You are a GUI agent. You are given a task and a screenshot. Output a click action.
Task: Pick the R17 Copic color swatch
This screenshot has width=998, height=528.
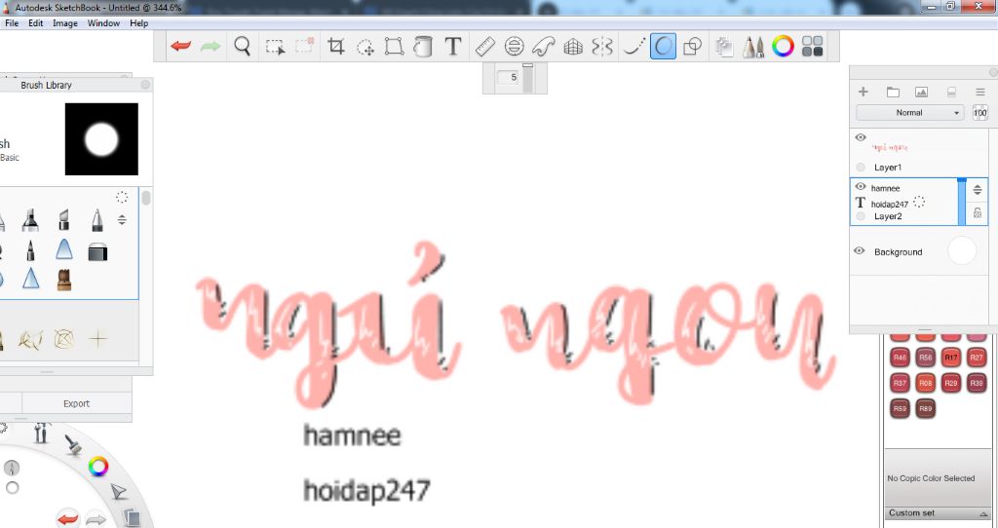951,358
